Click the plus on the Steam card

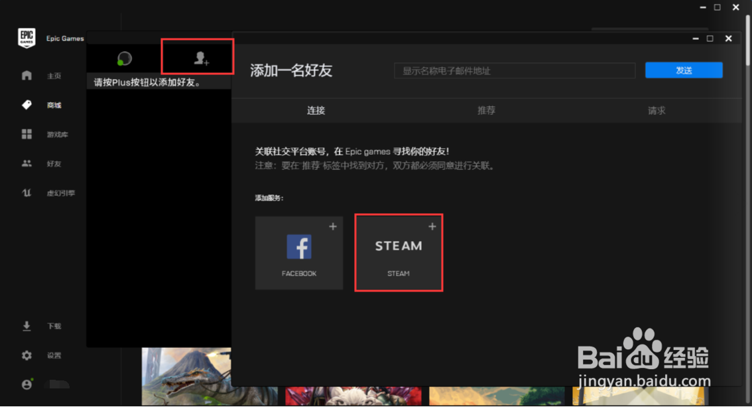point(432,226)
